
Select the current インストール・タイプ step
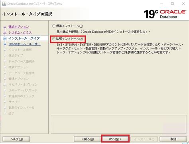tap(24, 38)
